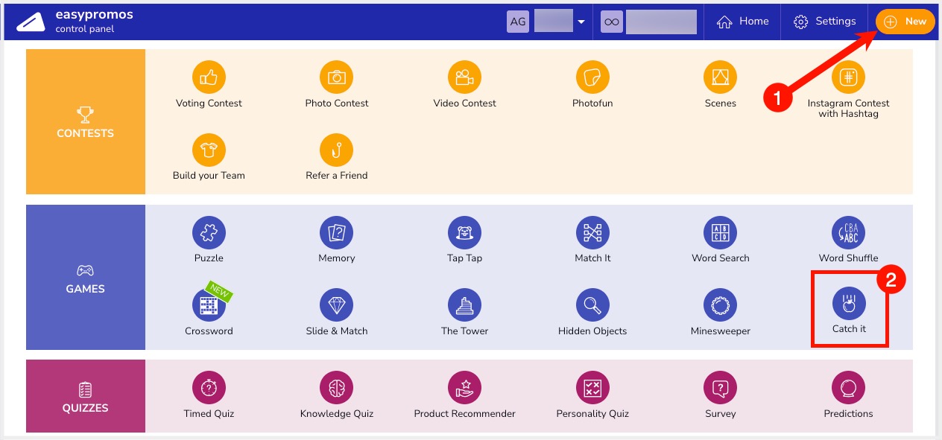Open the Voting Contest icon
Viewport: 942px width, 440px height.
[209, 77]
